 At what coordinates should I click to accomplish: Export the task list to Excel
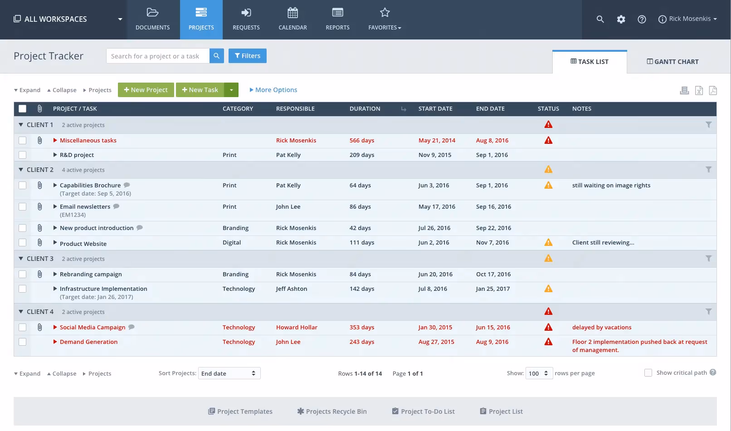[x=699, y=90]
